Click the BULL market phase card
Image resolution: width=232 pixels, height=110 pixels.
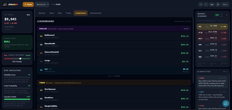17,43
